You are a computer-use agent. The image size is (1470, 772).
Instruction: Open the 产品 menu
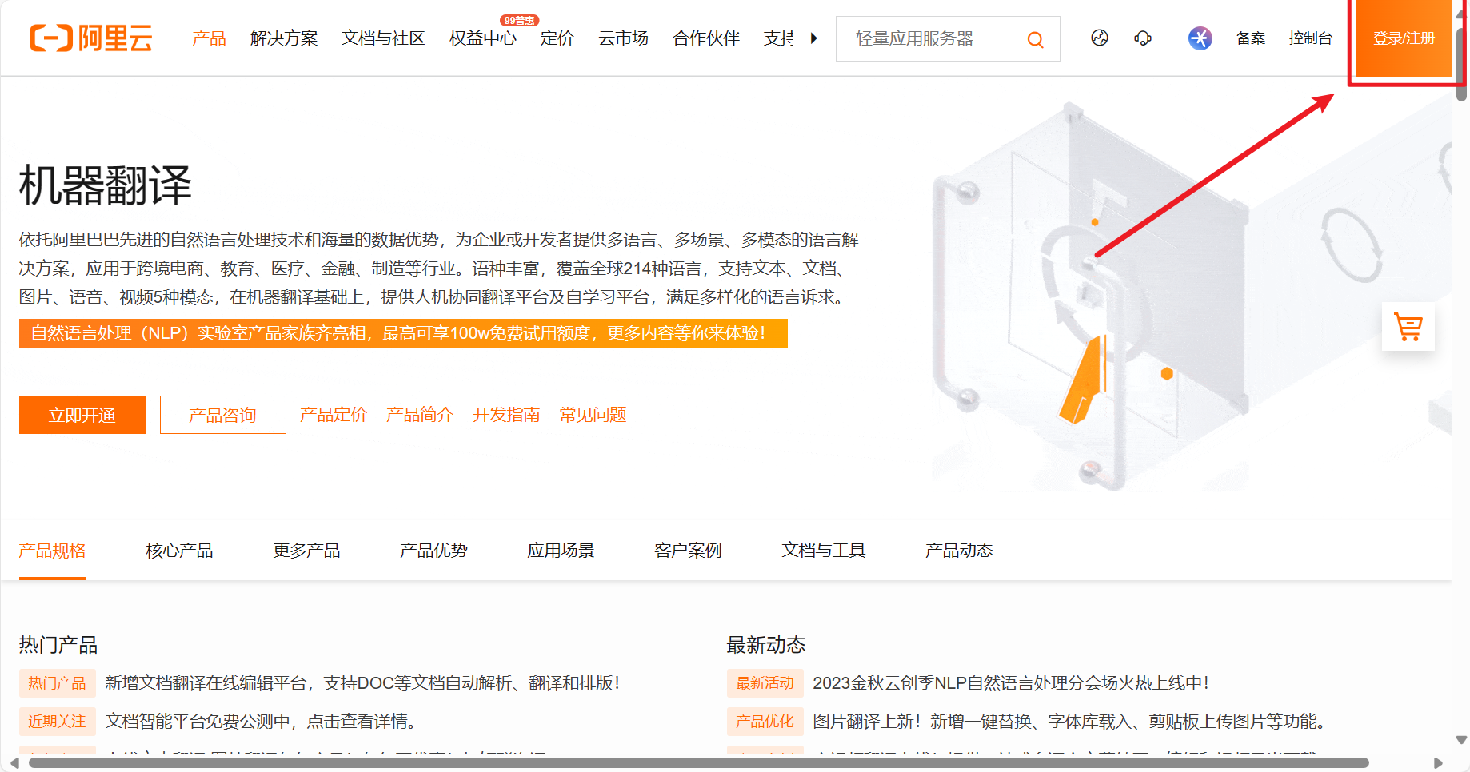click(x=210, y=38)
